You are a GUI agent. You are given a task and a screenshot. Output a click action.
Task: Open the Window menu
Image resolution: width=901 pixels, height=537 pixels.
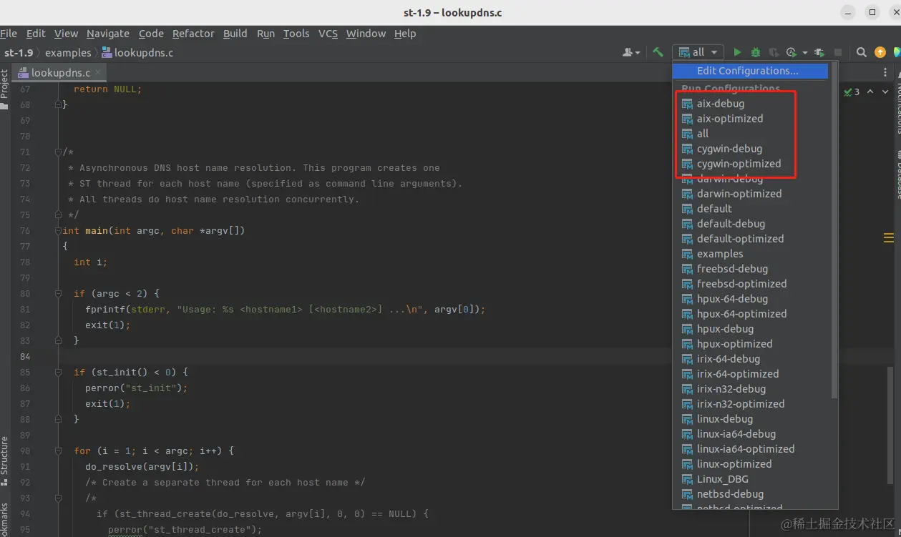coord(366,34)
